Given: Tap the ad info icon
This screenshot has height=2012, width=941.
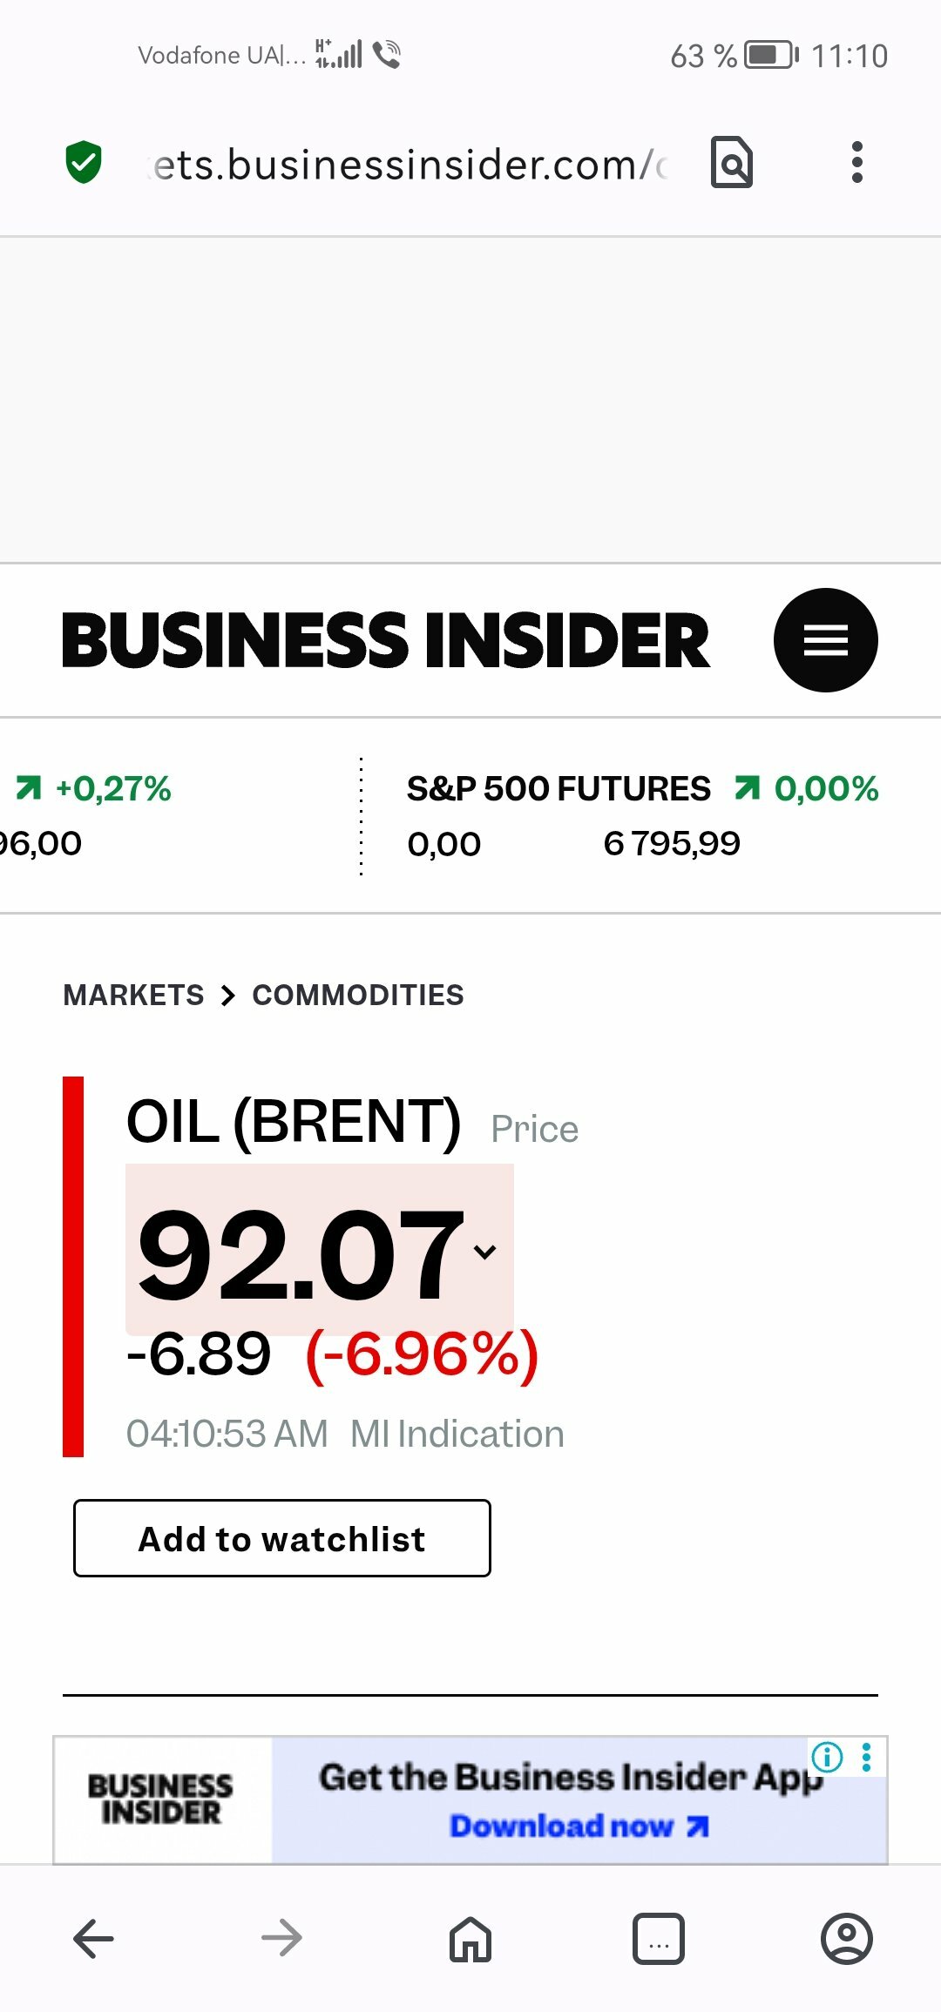Looking at the screenshot, I should pos(827,1757).
